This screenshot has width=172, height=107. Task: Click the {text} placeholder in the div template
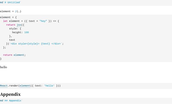pos(45,44)
